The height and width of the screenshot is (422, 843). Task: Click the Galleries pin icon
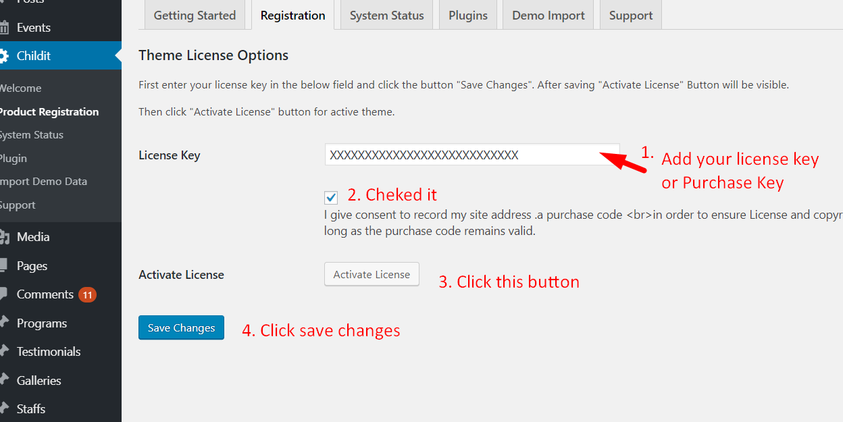click(x=4, y=381)
